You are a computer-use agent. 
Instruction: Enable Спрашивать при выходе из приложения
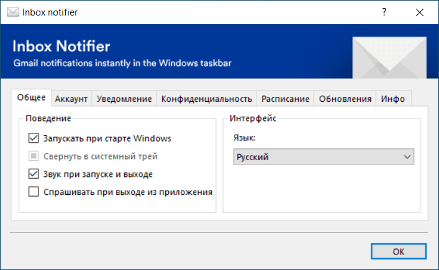pyautogui.click(x=34, y=192)
